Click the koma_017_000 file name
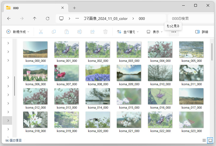 click(192, 108)
